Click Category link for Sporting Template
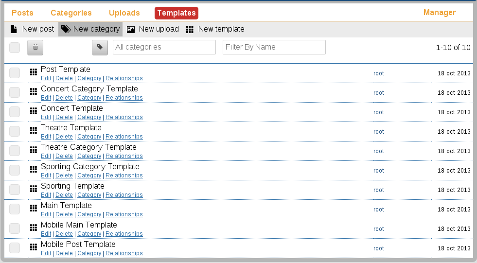Screen dimensions: 477x263 click(89, 195)
